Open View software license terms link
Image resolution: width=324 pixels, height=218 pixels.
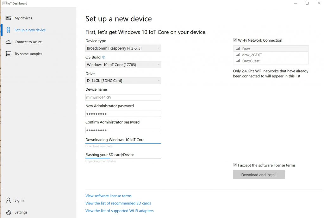(108, 196)
